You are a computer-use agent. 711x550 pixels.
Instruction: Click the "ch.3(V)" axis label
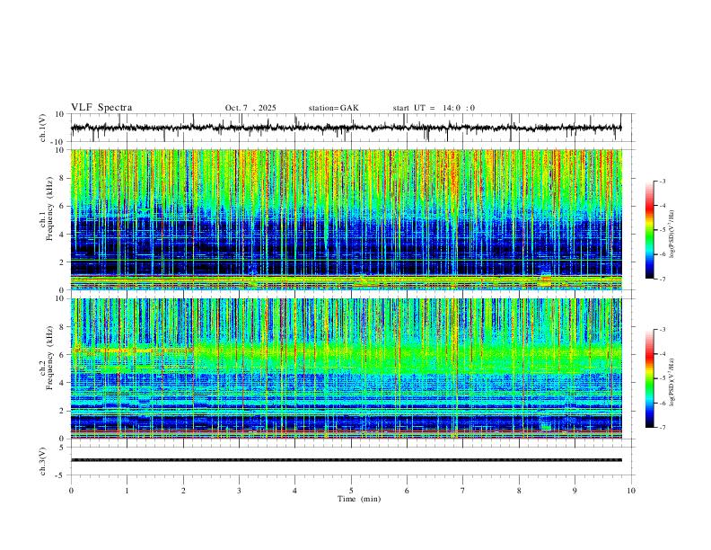[43, 461]
